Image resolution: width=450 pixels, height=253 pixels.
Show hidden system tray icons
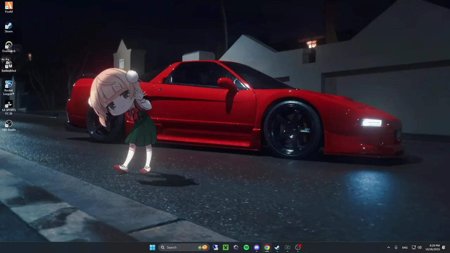point(388,247)
